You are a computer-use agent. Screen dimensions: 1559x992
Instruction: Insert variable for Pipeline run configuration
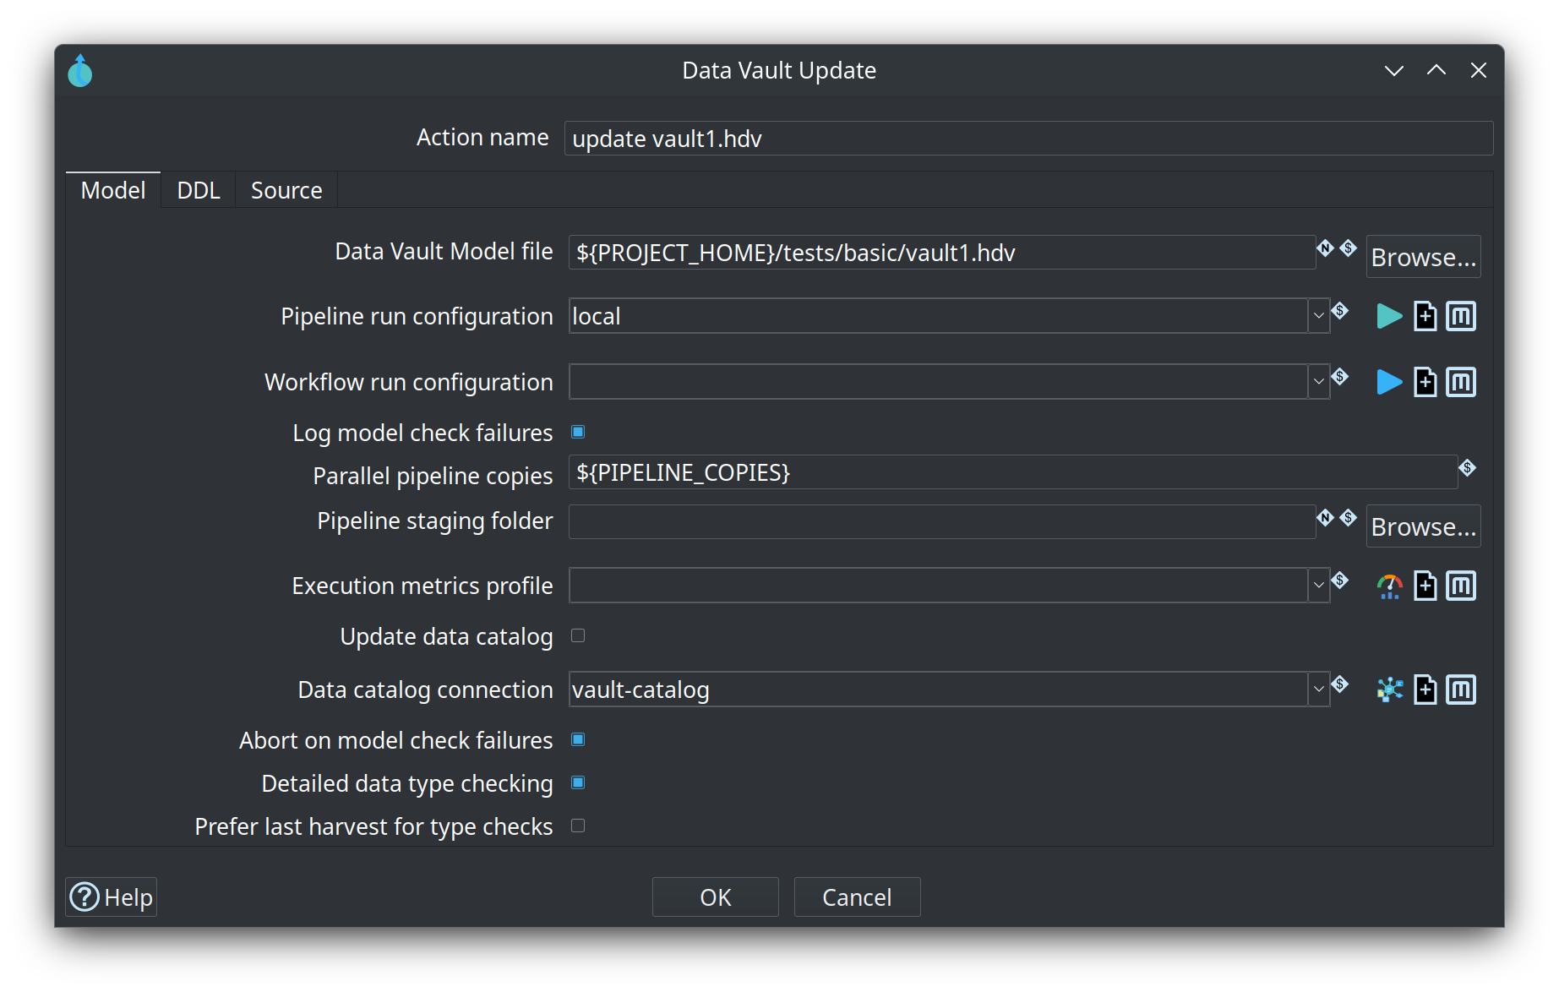(x=1340, y=311)
